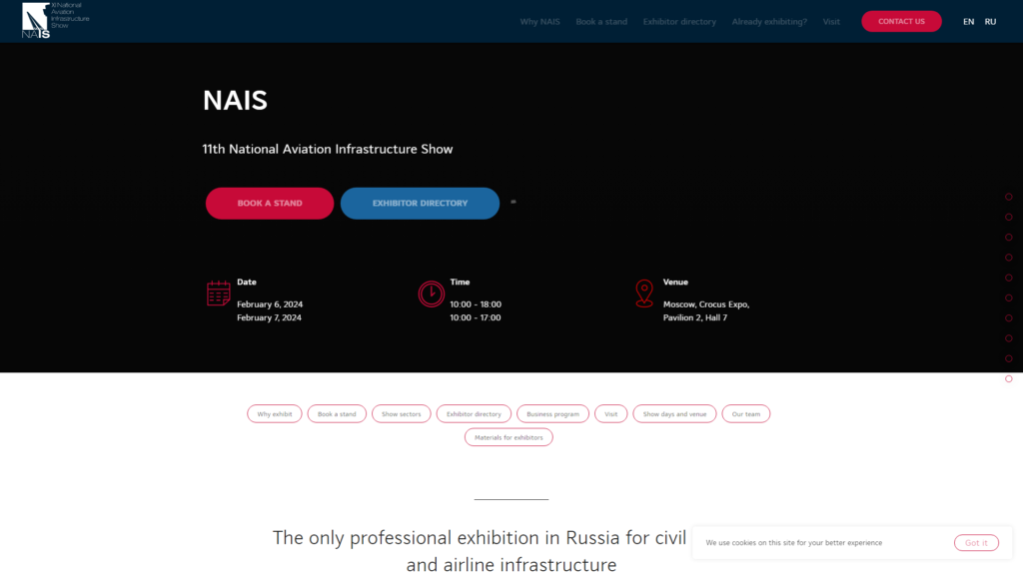
Task: Click the calendar icon beside Date
Action: (x=219, y=293)
